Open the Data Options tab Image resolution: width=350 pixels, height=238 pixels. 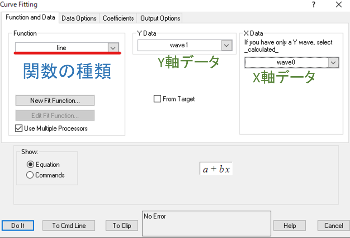[x=79, y=18]
